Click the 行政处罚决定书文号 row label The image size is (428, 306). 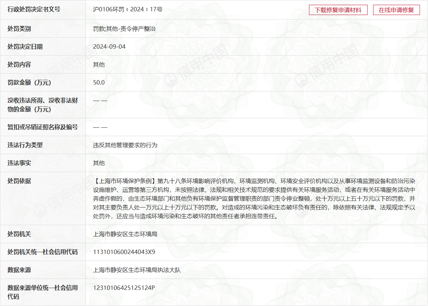pyautogui.click(x=34, y=10)
